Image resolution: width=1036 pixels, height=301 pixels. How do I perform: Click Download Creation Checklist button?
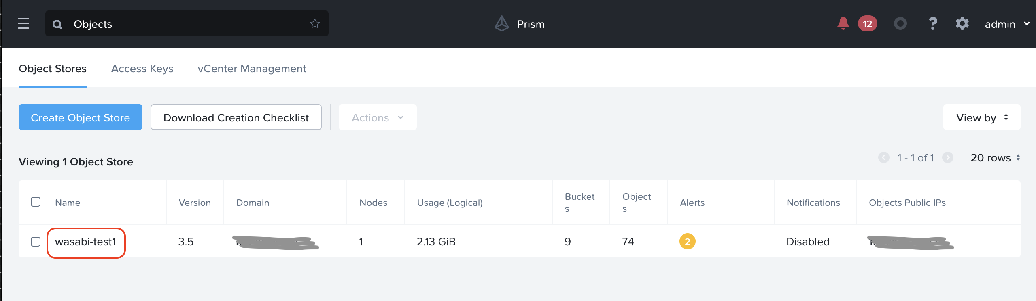236,117
